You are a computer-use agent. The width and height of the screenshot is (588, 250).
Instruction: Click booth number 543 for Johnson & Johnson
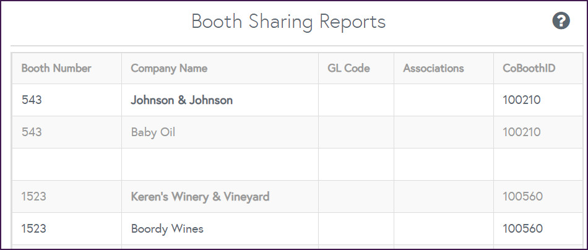32,100
